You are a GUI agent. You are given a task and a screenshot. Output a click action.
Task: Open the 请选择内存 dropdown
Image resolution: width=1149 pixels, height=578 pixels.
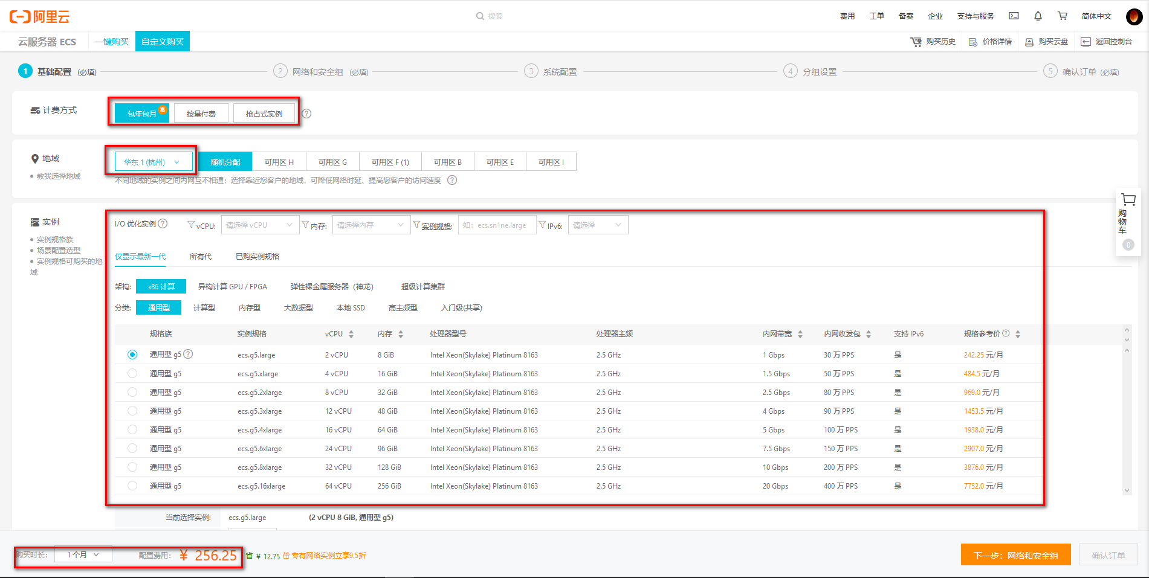[x=371, y=225]
